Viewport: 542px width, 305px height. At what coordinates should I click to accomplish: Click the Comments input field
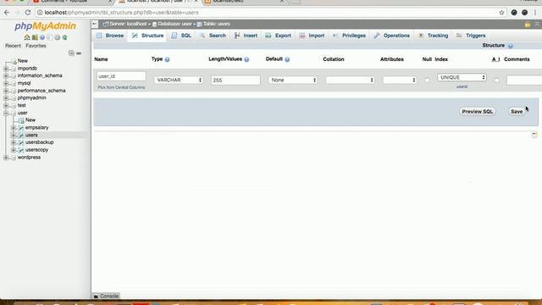click(x=524, y=80)
